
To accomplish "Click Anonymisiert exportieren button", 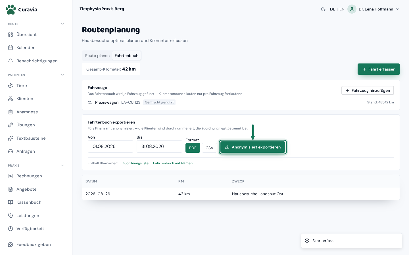I will tap(253, 147).
